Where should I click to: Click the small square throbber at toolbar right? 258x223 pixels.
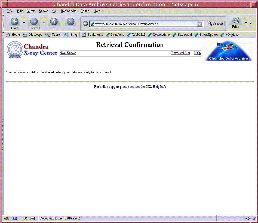pos(251,23)
